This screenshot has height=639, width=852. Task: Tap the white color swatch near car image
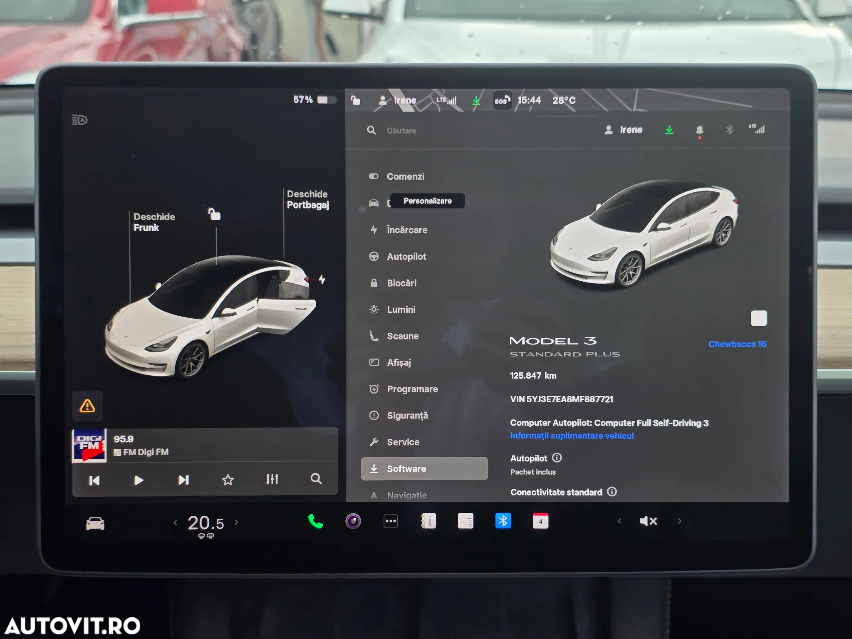click(x=759, y=318)
